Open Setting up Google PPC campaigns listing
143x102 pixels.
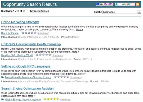[x=26, y=66]
